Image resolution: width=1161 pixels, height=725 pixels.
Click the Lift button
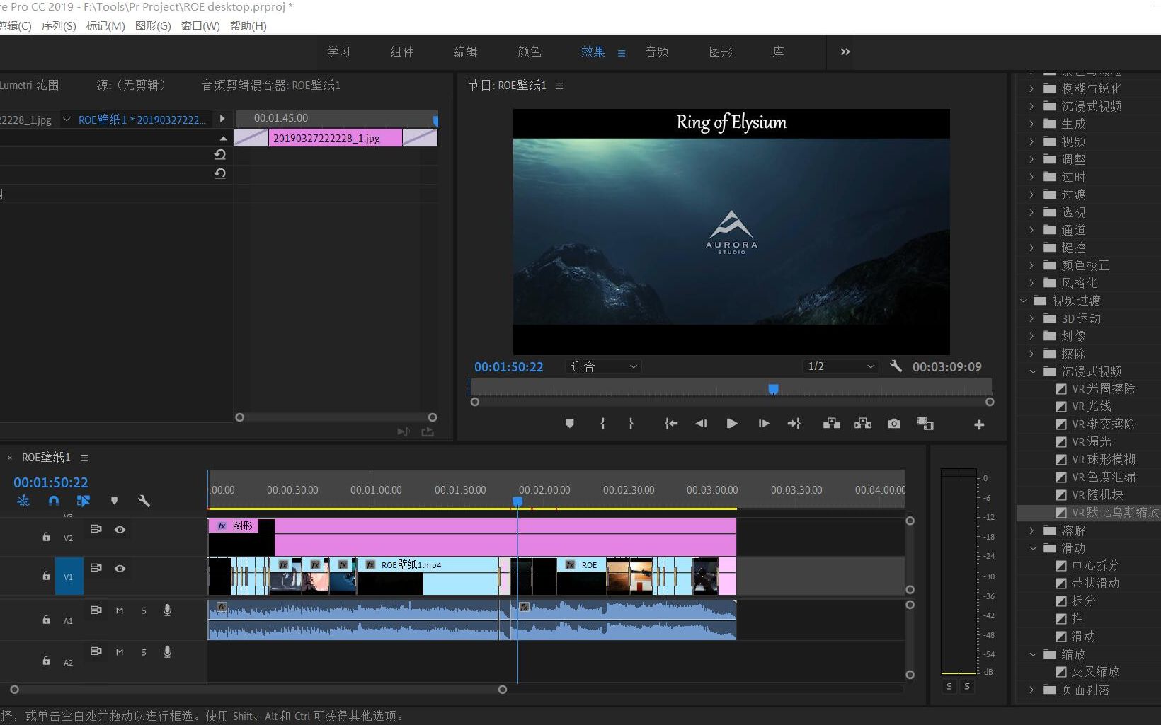(832, 424)
